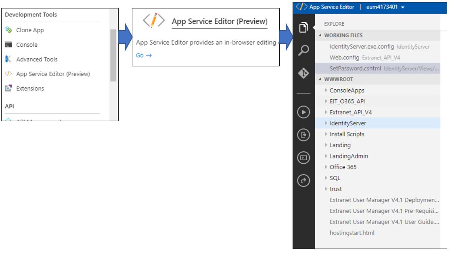Viewport: 450px width, 253px height.
Task: Open the Explore files icon in sidebar
Action: 303,27
